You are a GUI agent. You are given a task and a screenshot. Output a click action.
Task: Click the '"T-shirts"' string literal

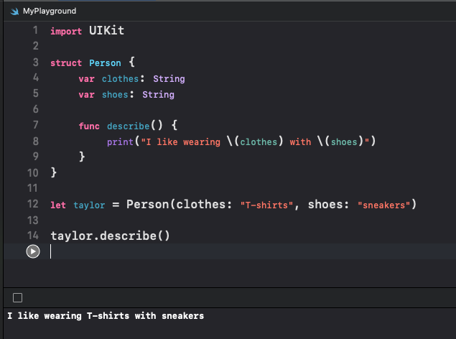266,205
